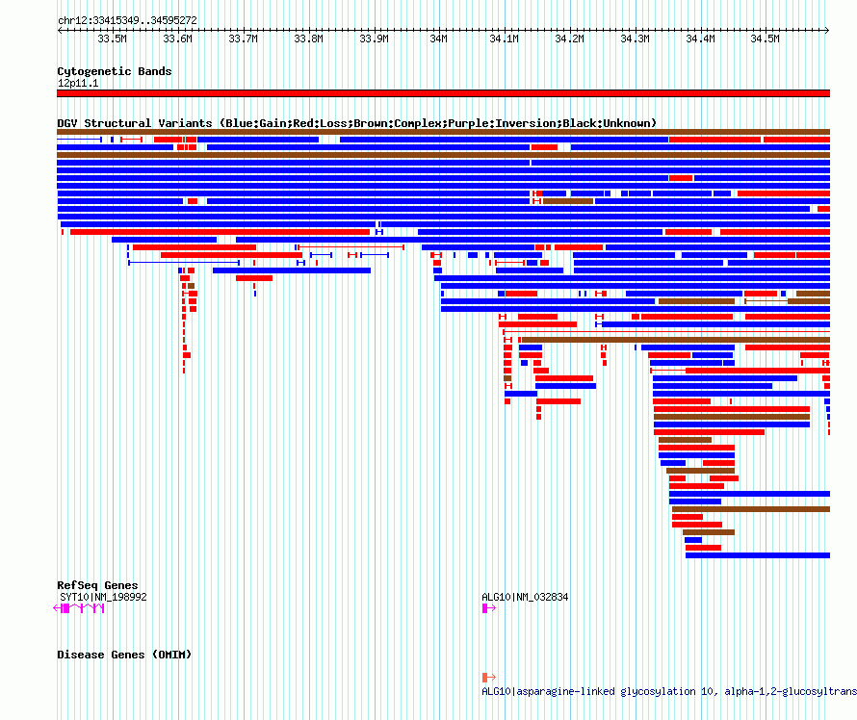857x720 pixels.
Task: Click the 34.3M ruler tick label
Action: coord(636,39)
